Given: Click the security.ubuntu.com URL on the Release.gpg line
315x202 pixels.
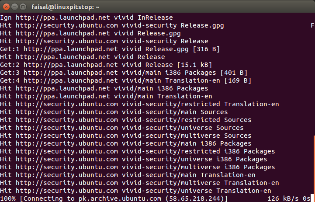Looking at the screenshot, I should point(67,25).
